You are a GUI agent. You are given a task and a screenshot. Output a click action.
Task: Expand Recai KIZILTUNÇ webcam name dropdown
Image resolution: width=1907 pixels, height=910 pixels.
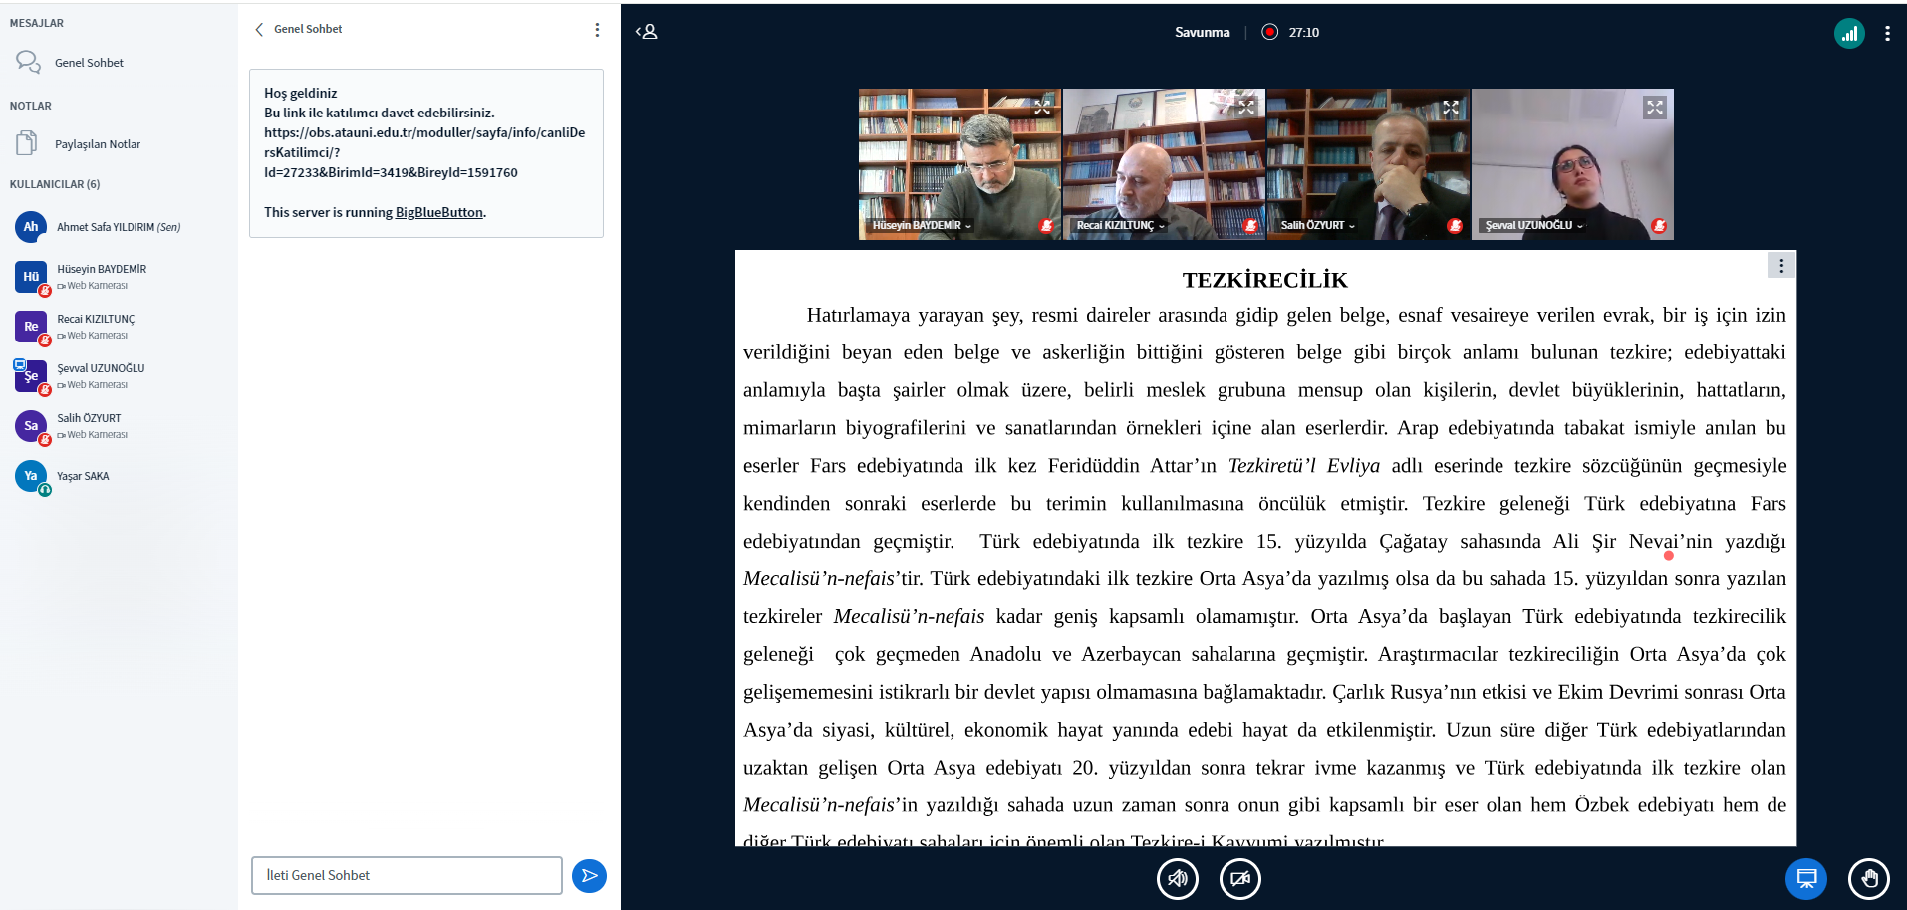click(1120, 226)
